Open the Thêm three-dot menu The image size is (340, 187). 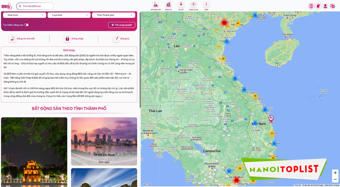point(206,6)
